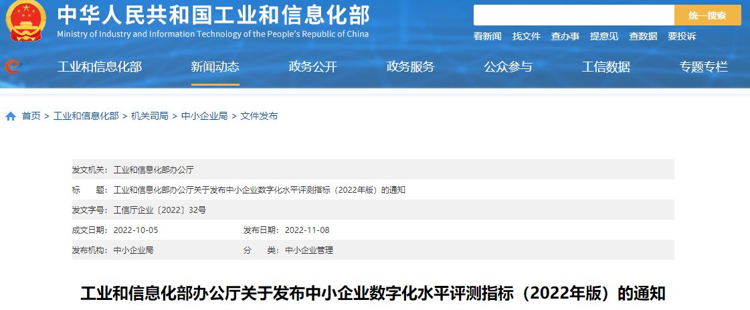Click the 统一搜索 button
The width and height of the screenshot is (750, 310).
pyautogui.click(x=707, y=15)
